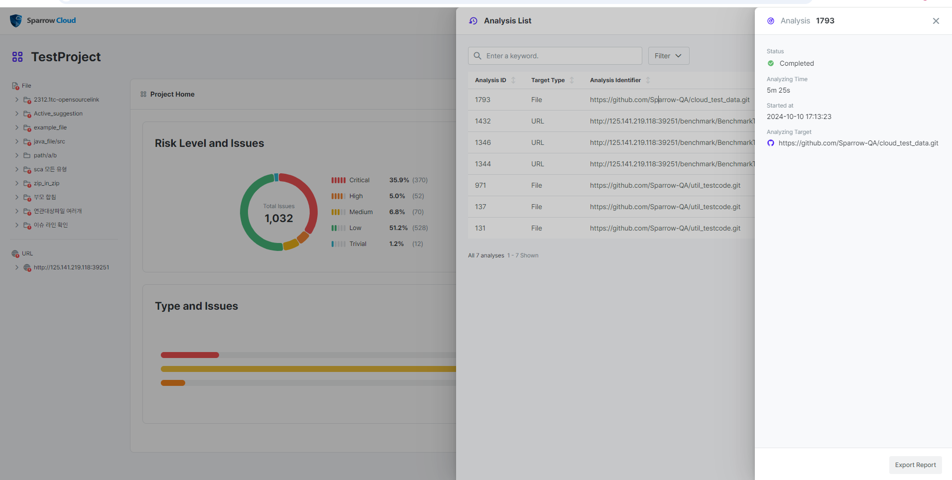Click the Sparrow Cloud shield logo

point(16,20)
